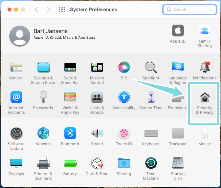Screen dimensions: 221x188
Task: Open Time Machine preferences
Action: click(x=151, y=163)
